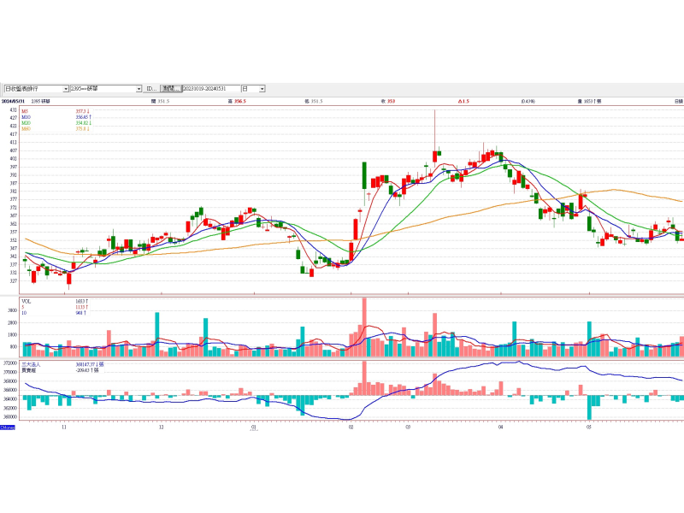This screenshot has height=513, width=684.
Task: Click the closing price value 353
Action: click(391, 101)
